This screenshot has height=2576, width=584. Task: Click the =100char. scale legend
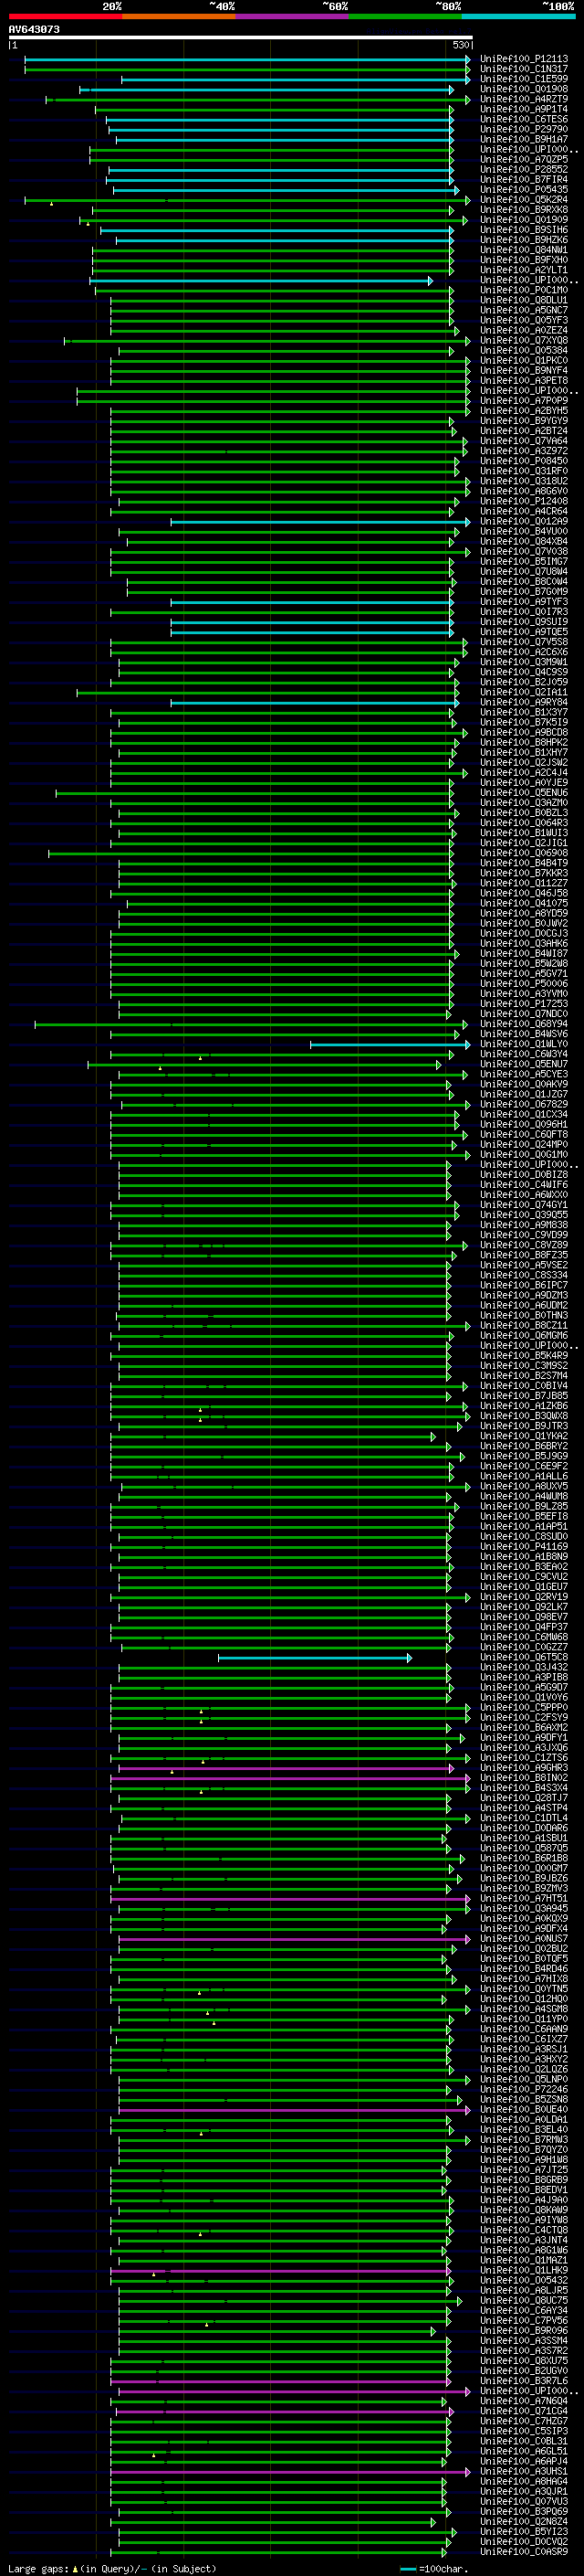coord(433,2568)
